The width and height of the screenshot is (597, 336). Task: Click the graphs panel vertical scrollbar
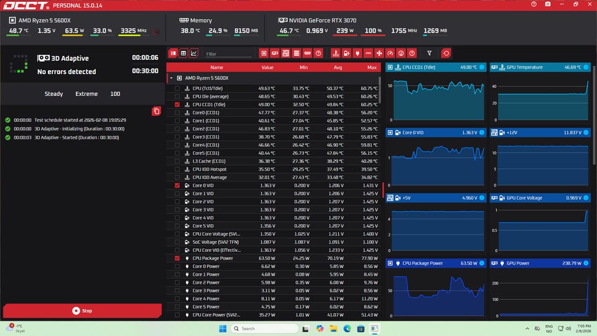[x=595, y=114]
